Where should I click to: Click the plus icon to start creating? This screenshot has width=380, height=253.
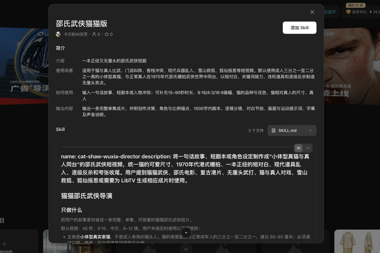tap(4, 244)
